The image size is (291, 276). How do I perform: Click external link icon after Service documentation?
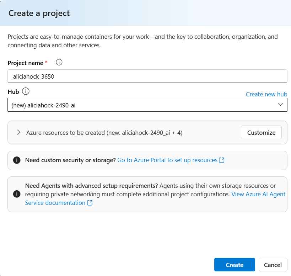[90, 203]
